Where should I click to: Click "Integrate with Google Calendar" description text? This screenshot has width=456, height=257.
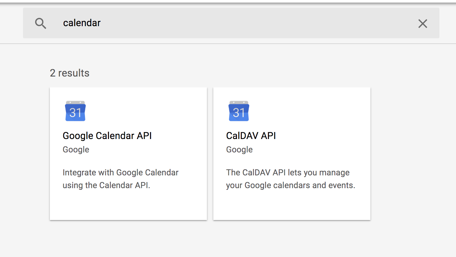pyautogui.click(x=121, y=173)
